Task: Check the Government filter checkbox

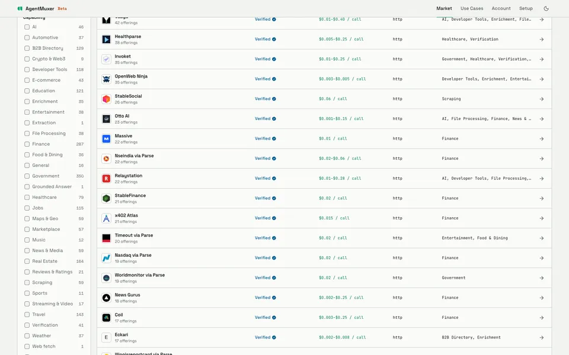Action: (27, 176)
